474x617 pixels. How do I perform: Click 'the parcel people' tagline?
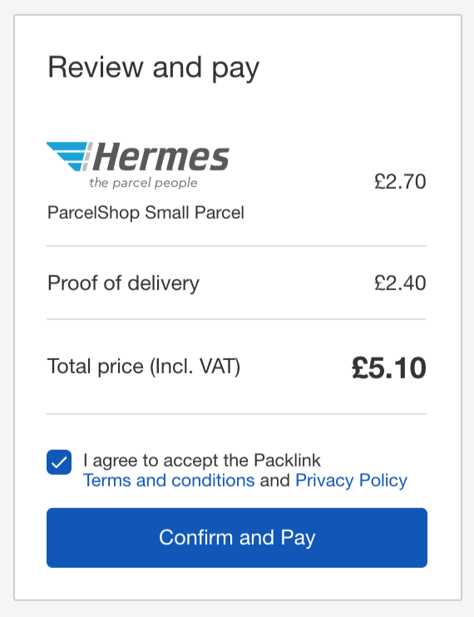pyautogui.click(x=143, y=183)
